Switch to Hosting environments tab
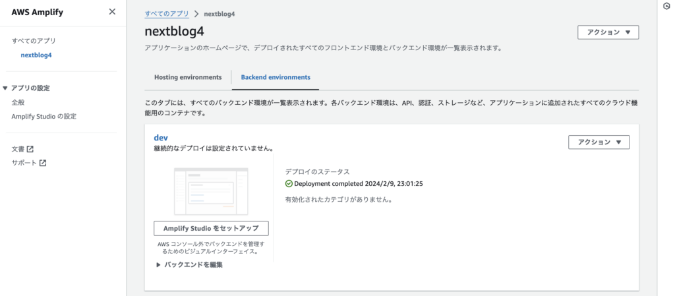Image resolution: width=675 pixels, height=296 pixels. (188, 77)
